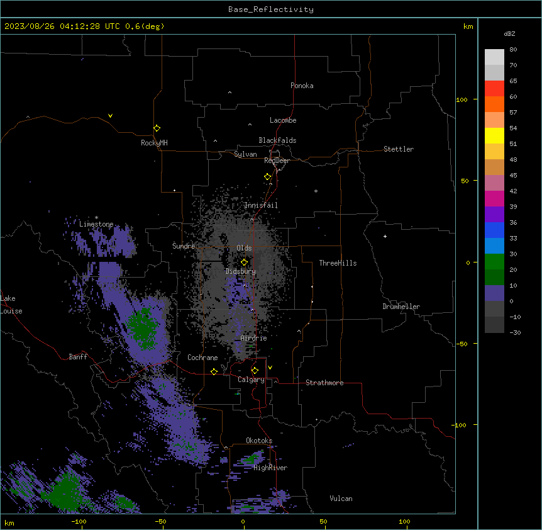The width and height of the screenshot is (542, 530).
Task: Click the yellow v marker east of Calgary
Action: pos(270,368)
